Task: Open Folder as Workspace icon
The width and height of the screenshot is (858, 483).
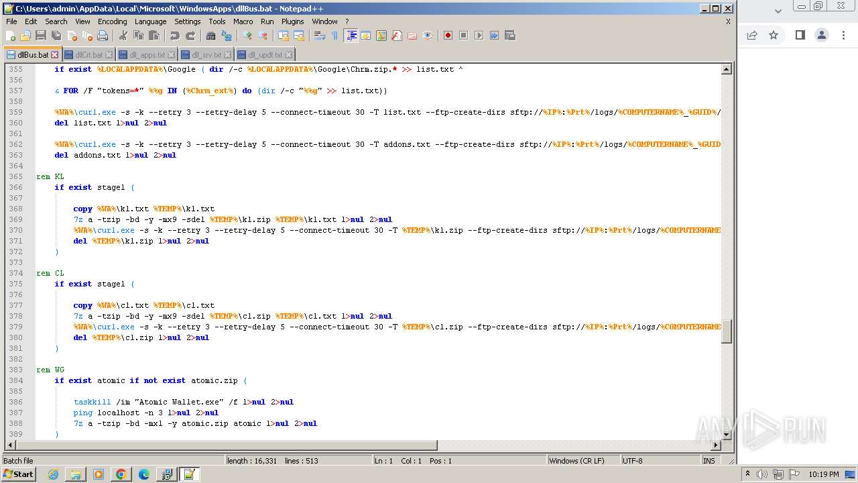Action: [x=412, y=36]
